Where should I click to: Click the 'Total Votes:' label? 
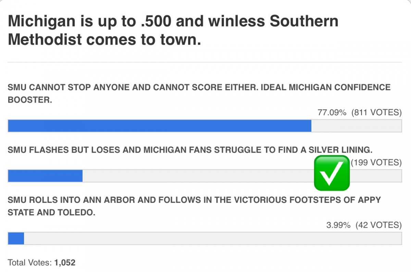(x=30, y=263)
